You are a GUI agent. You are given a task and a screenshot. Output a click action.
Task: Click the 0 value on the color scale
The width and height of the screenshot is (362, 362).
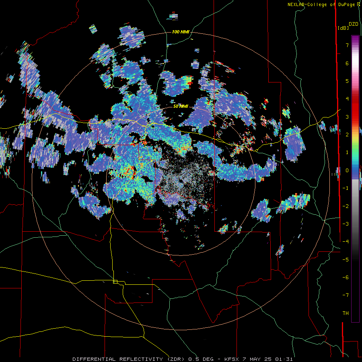click(x=347, y=171)
